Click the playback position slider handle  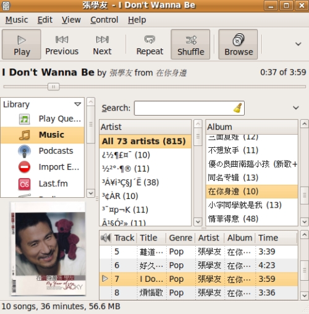coord(54,87)
